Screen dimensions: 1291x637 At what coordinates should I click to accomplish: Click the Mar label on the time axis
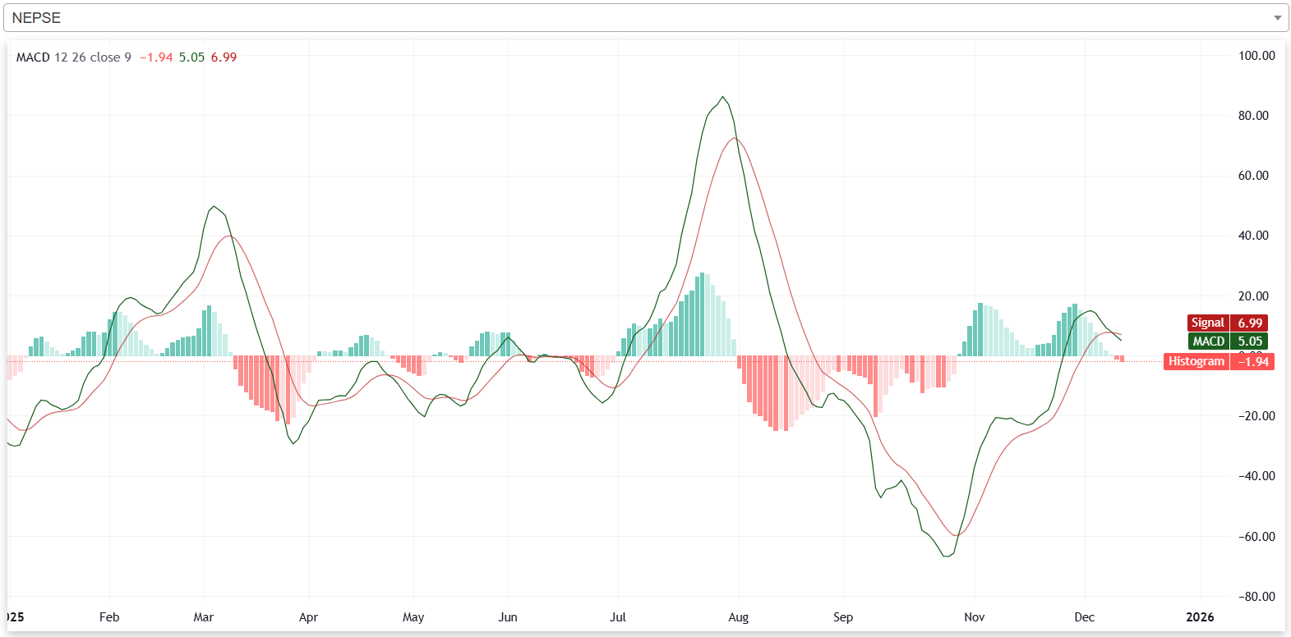click(x=203, y=617)
